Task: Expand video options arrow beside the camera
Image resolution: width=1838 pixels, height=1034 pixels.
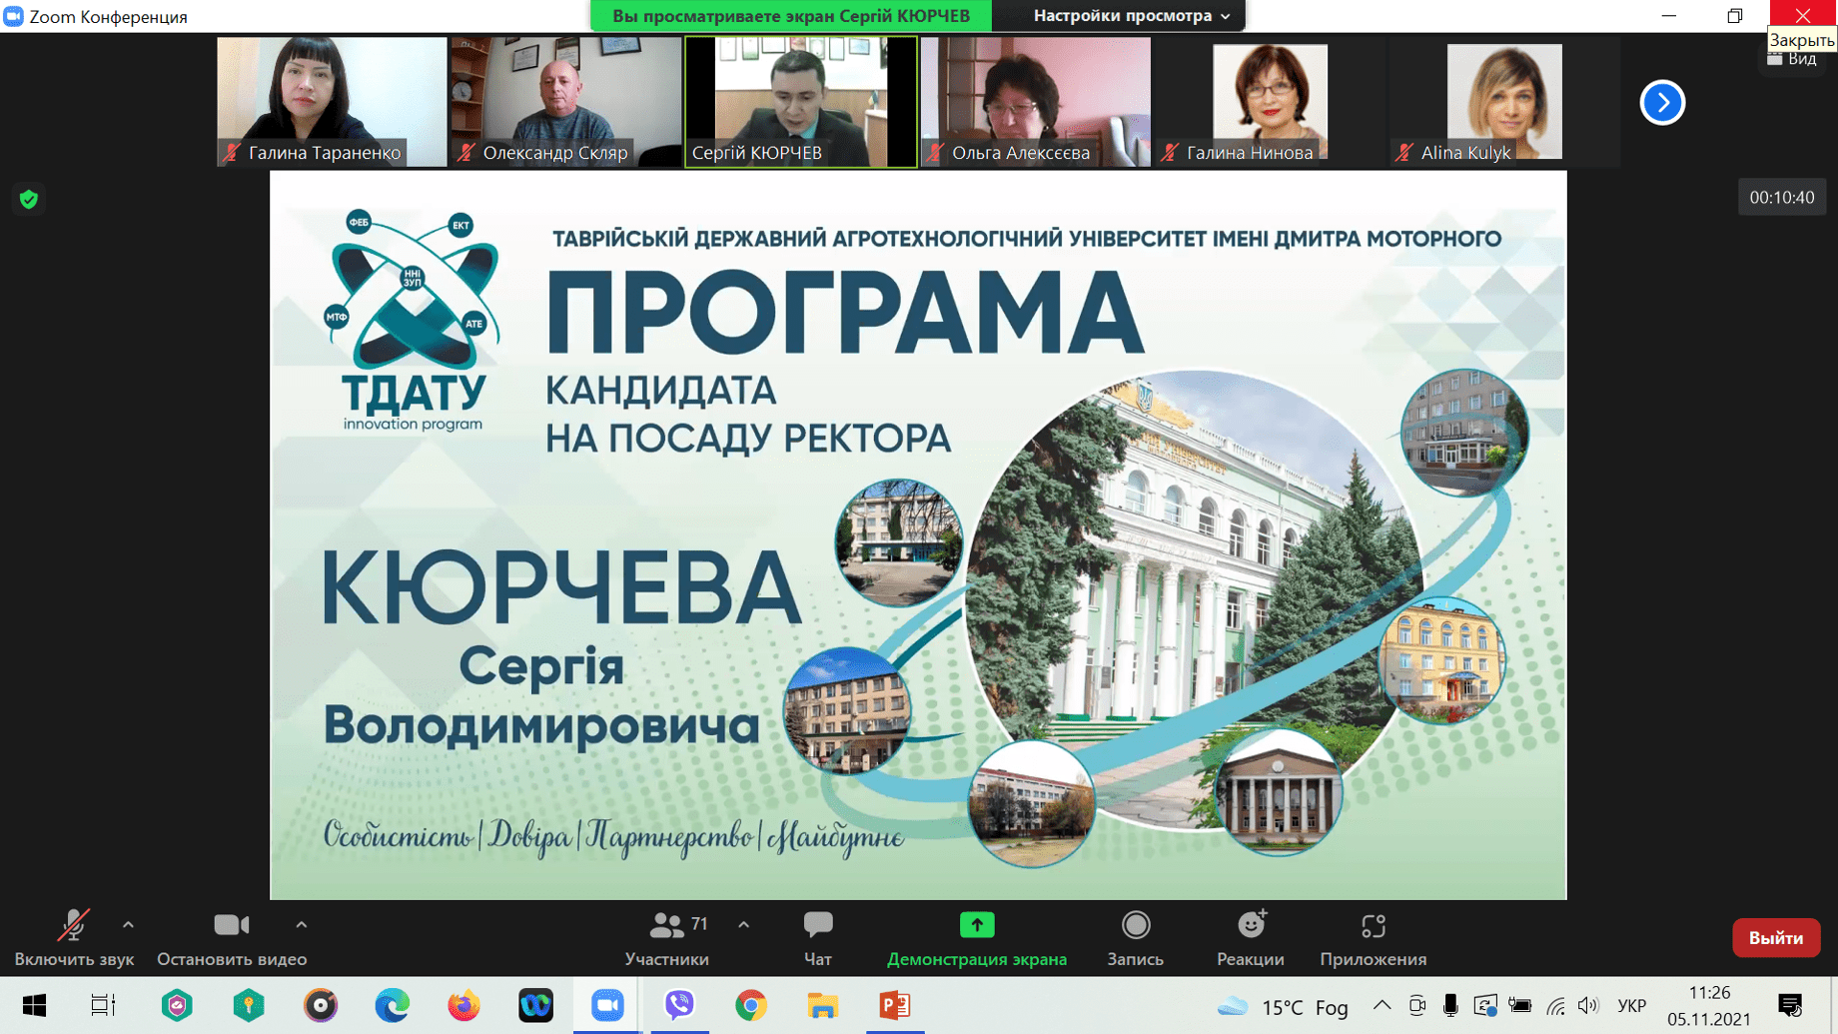Action: click(301, 925)
